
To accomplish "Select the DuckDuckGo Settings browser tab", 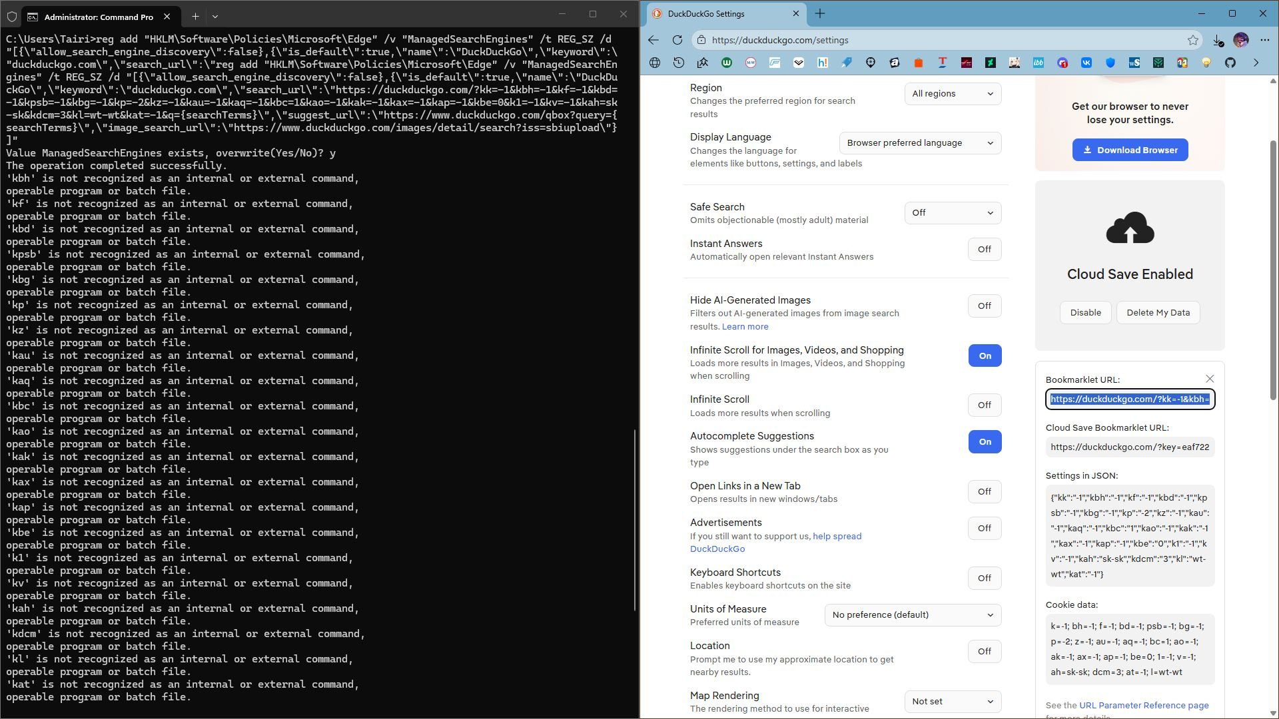I will click(x=725, y=14).
